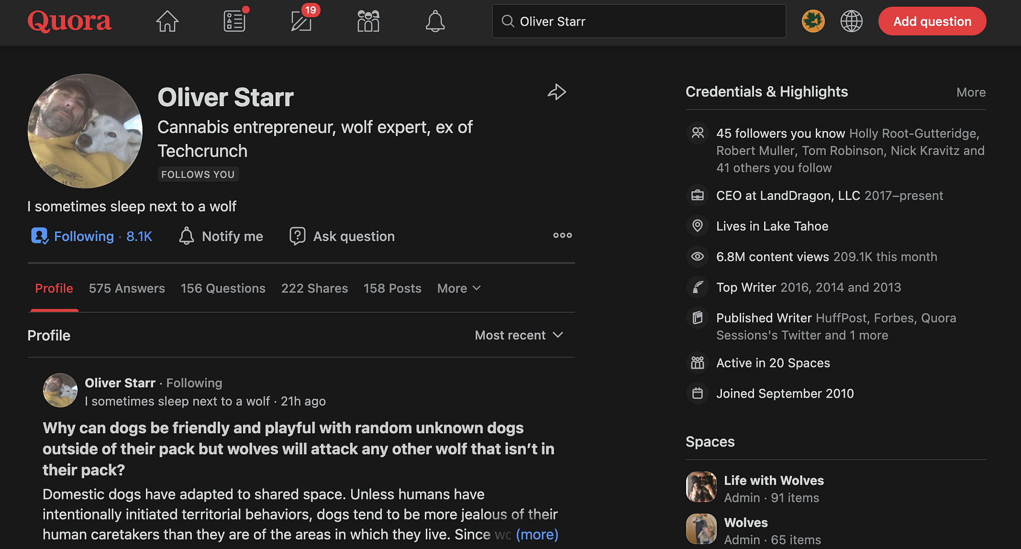Screen dimensions: 1021x549
Task: Click the 'Joined September 2010' text
Action: point(785,393)
